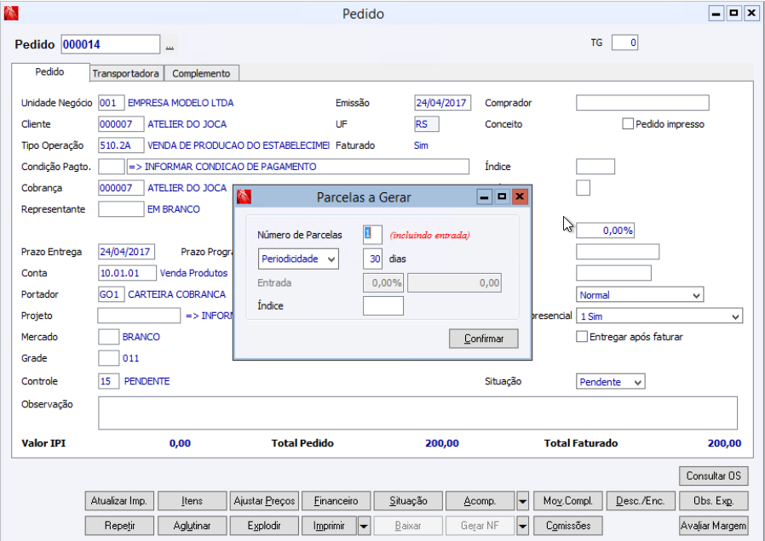The height and width of the screenshot is (541, 765).
Task: Click the Repetir button
Action: click(119, 526)
